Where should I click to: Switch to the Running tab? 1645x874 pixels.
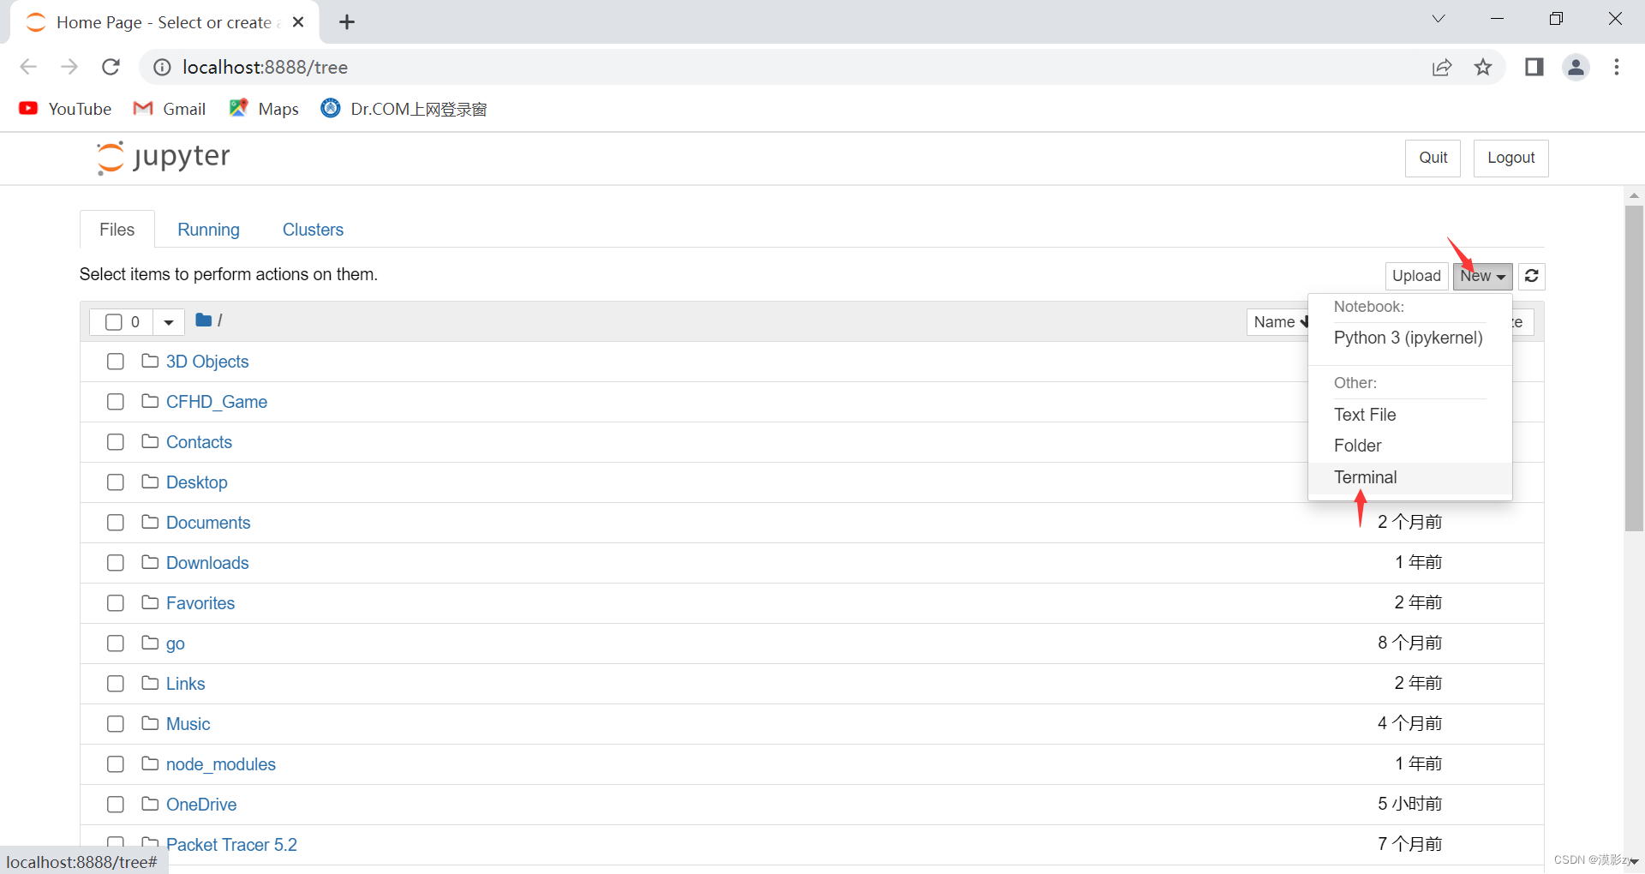pos(208,230)
